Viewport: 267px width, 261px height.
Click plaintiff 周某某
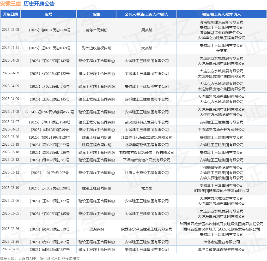pos(147,30)
